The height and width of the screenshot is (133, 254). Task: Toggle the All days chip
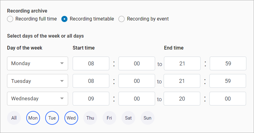(14, 118)
